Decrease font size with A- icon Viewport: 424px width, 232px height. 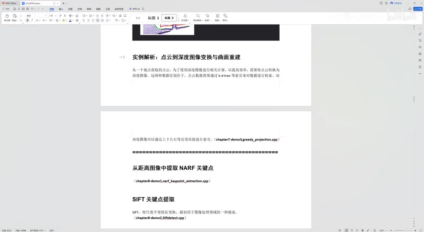point(65,16)
